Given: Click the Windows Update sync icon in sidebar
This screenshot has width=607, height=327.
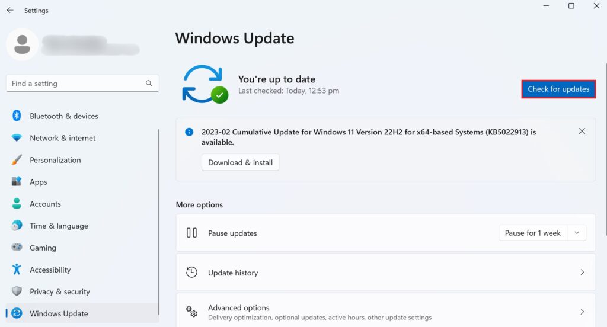Looking at the screenshot, I should (17, 313).
